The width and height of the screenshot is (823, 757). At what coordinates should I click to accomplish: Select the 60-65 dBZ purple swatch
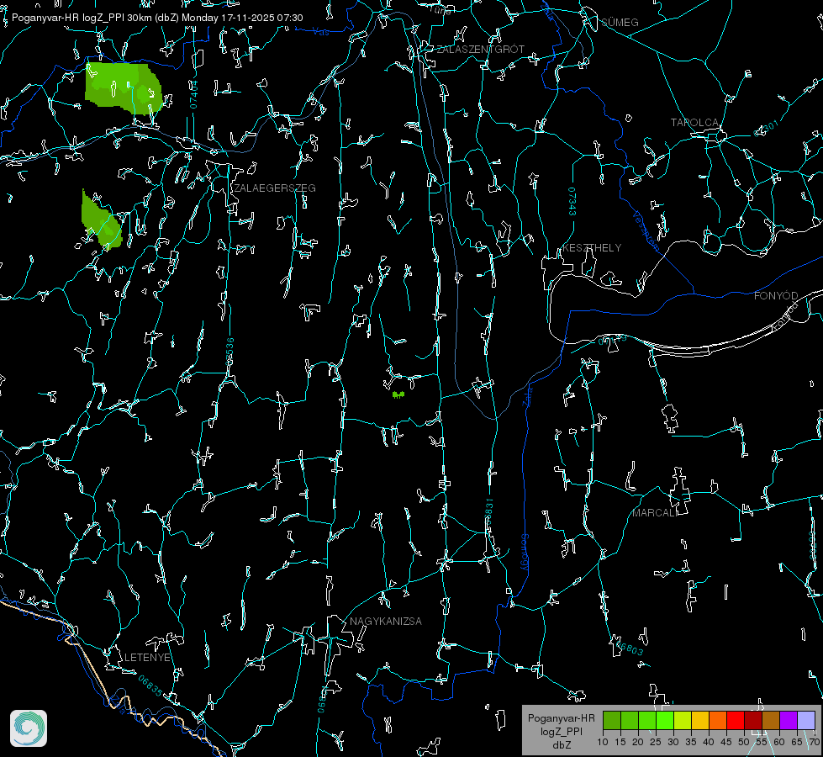(x=789, y=720)
